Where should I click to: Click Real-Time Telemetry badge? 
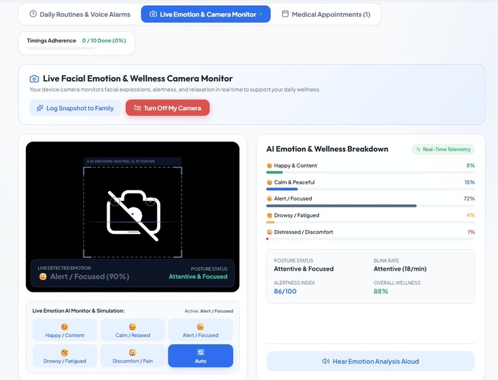coord(444,149)
